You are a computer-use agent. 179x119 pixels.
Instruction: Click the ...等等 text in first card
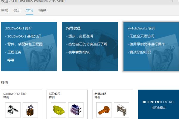coord(10,60)
